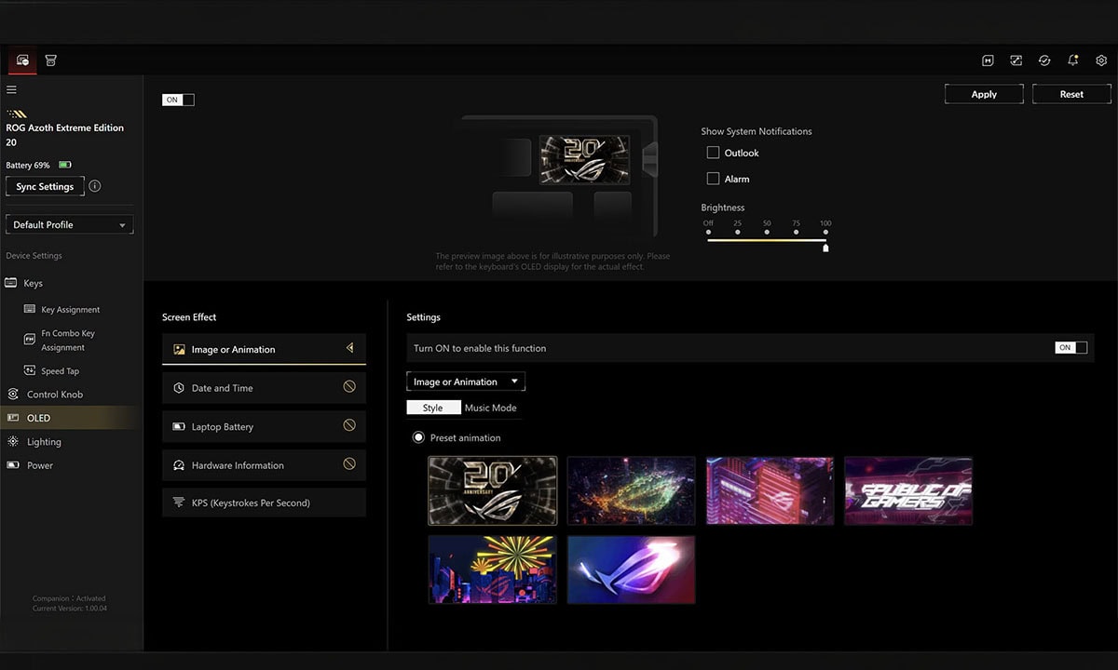Screen dimensions: 1118x670
Task: Check the Outlook notification checkbox
Action: point(713,153)
